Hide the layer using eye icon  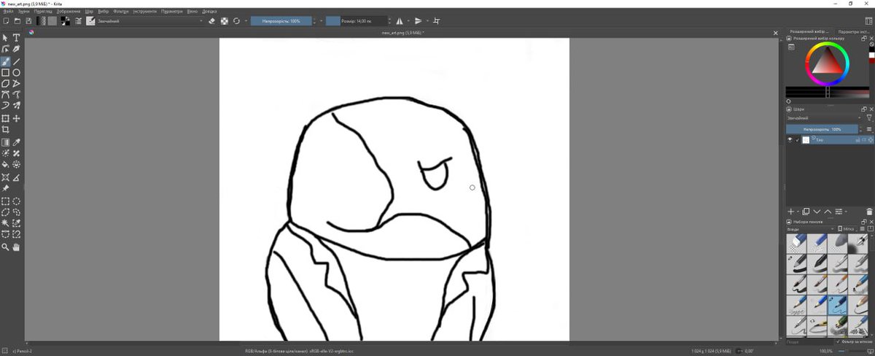coord(790,139)
